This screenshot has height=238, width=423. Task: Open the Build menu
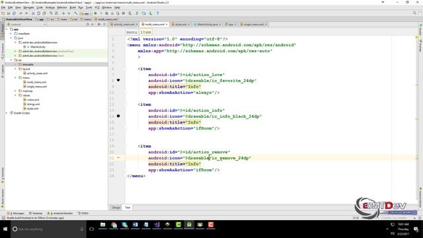(x=73, y=7)
